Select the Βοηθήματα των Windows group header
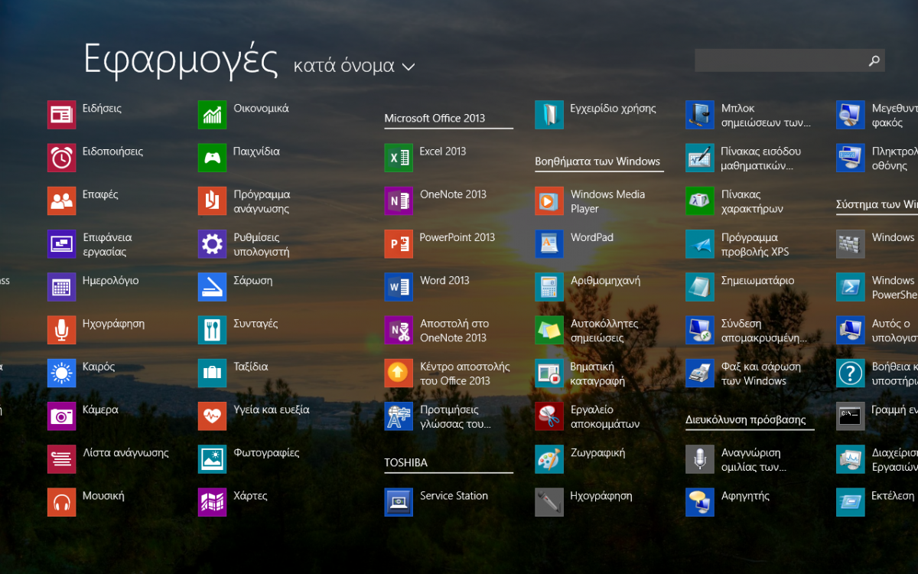 click(597, 161)
